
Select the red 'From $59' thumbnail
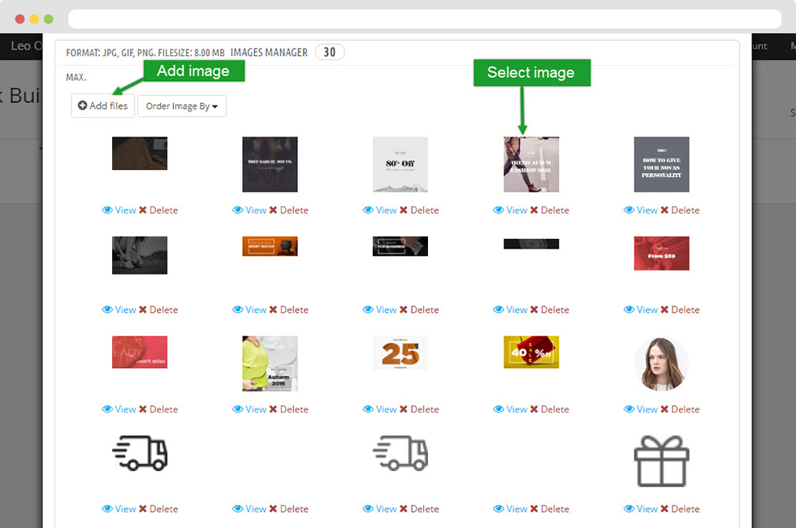(x=661, y=253)
